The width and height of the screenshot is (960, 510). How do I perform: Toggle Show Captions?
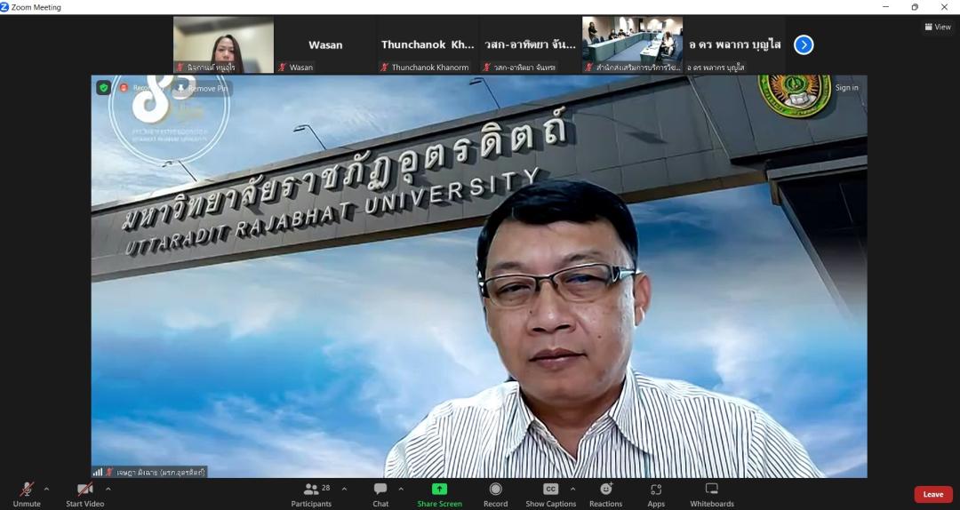550,493
